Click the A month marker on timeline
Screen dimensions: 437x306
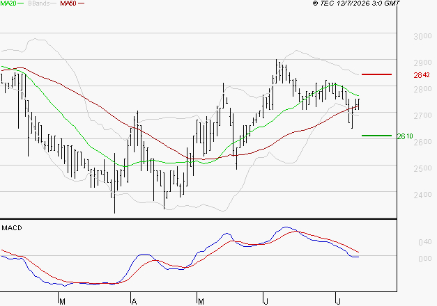click(x=134, y=302)
